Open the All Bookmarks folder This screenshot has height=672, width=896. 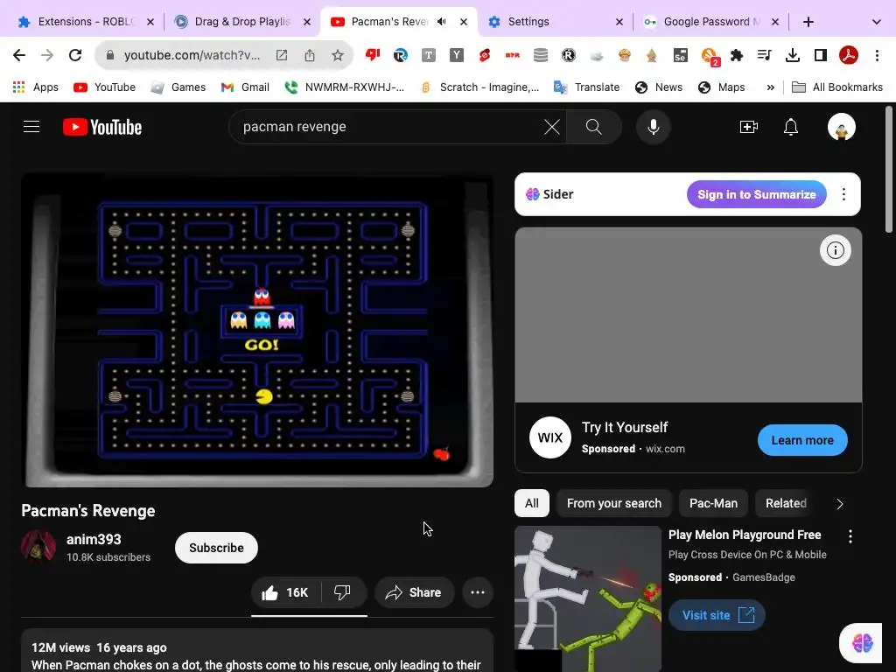pyautogui.click(x=837, y=87)
